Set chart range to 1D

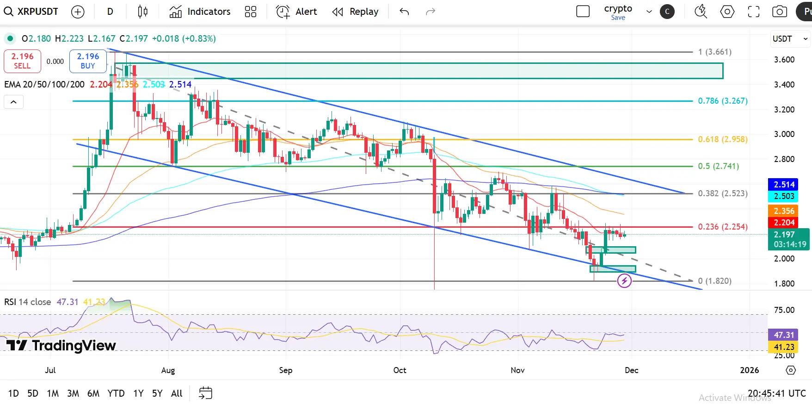pyautogui.click(x=13, y=393)
